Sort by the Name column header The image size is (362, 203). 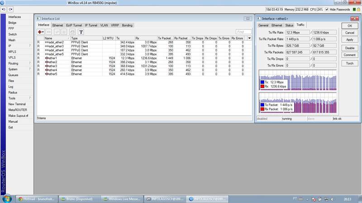pos(57,38)
